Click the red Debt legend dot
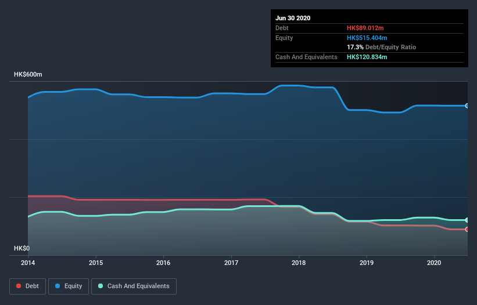477x305 pixels. click(19, 286)
